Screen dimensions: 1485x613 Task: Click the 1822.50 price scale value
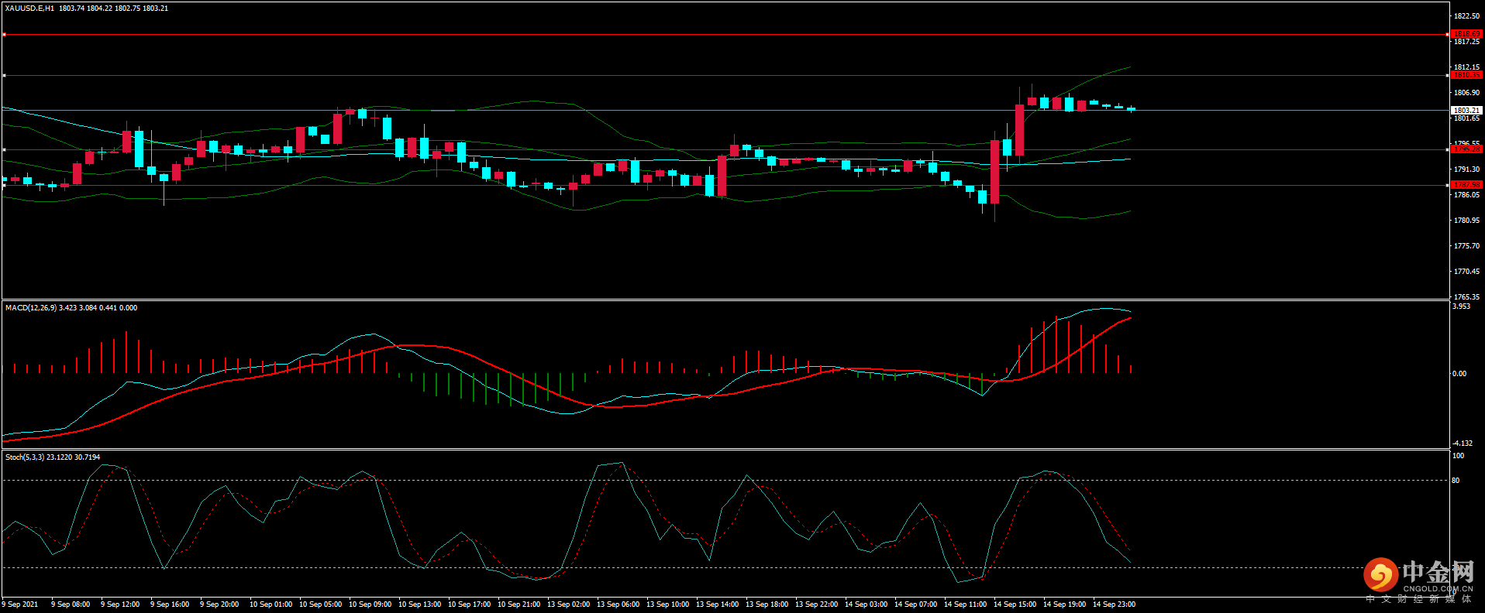[x=1466, y=16]
